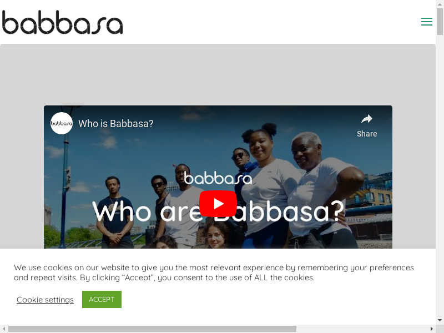Click the white babbasa wordmark inside the video
The width and height of the screenshot is (444, 333).
pos(218,178)
